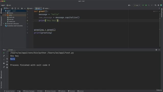Click on greeting = greet() code line
This screenshot has width=163, height=92.
pyautogui.click(x=45, y=30)
